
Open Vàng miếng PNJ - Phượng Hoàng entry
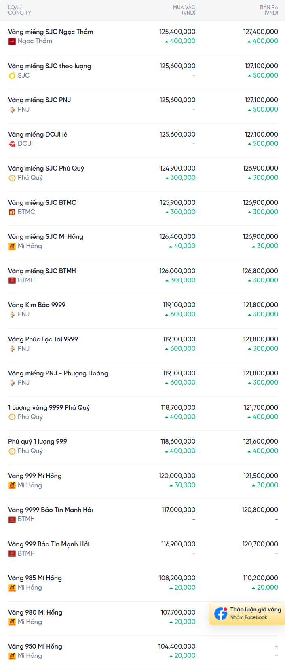(x=58, y=373)
